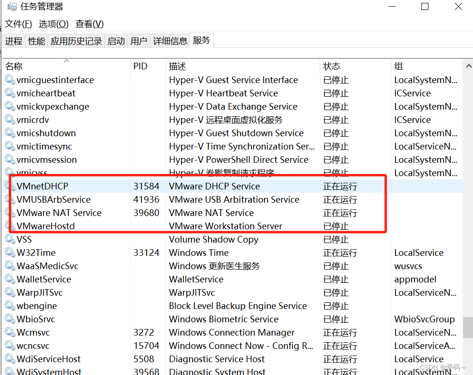The width and height of the screenshot is (473, 375).
Task: Select the VMUSBArbService service name
Action: tap(54, 199)
